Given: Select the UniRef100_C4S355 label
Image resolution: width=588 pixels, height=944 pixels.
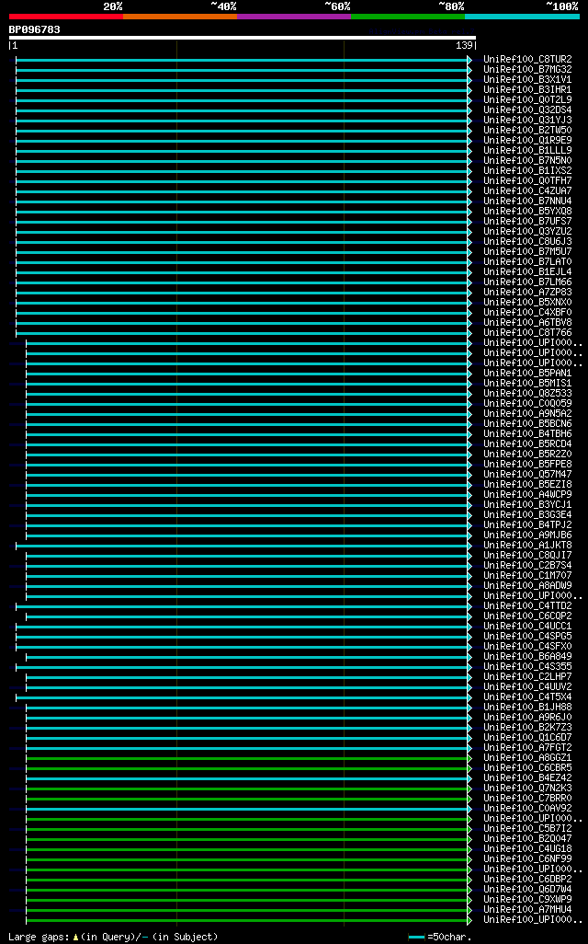Looking at the screenshot, I should (528, 666).
